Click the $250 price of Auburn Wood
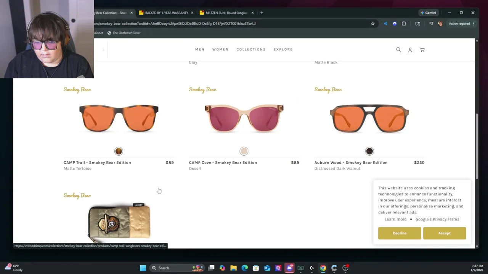 click(x=419, y=162)
